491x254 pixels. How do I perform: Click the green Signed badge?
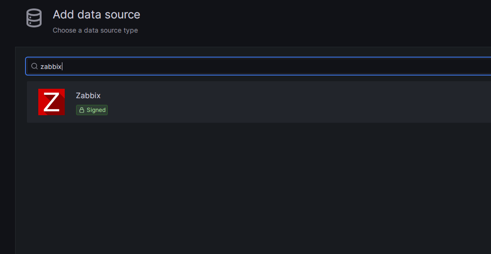point(92,110)
